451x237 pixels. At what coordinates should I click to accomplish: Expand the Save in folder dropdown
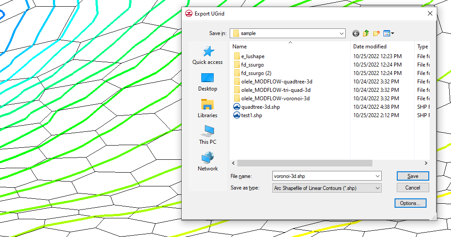coord(341,33)
